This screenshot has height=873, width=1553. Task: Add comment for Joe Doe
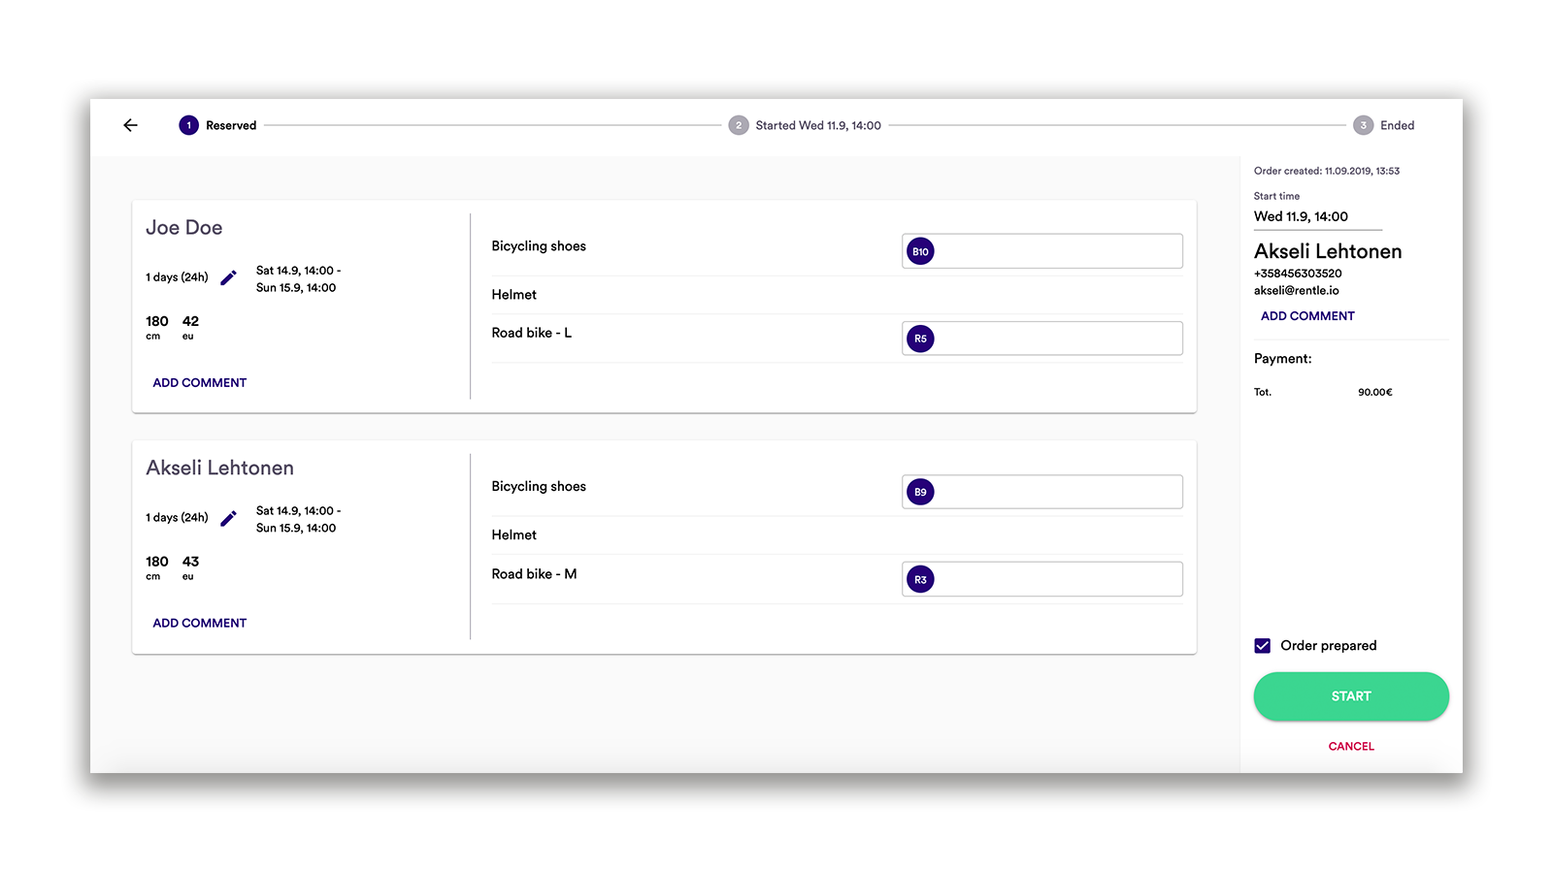tap(200, 383)
